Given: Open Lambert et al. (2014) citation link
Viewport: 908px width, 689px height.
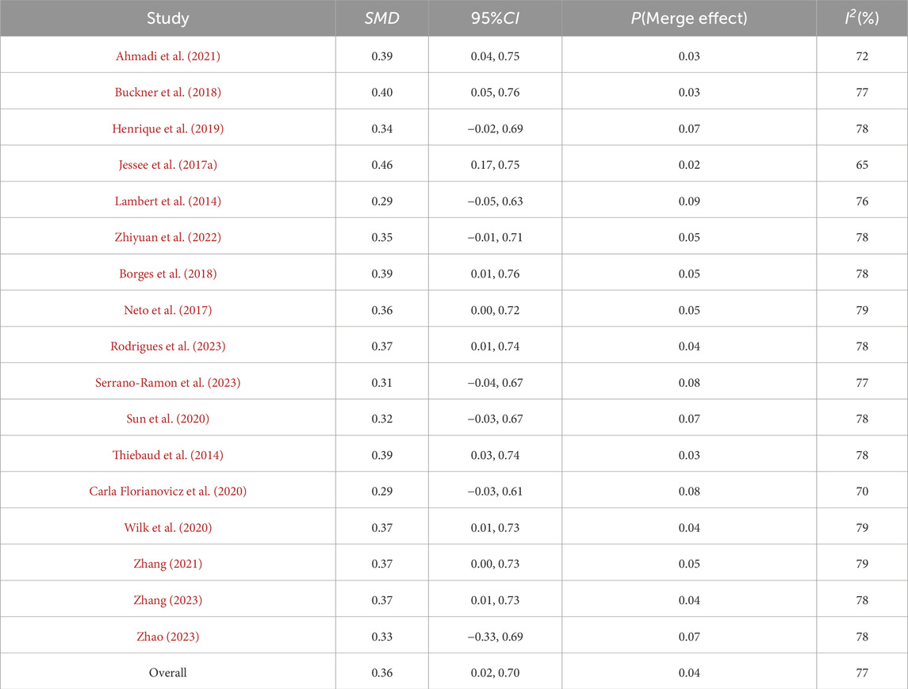Looking at the screenshot, I should click(x=168, y=201).
